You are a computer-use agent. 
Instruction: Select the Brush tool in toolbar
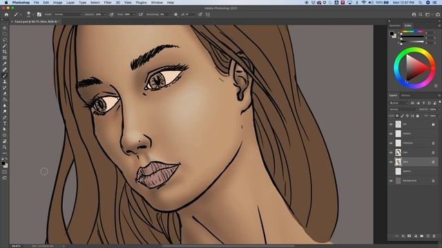[x=5, y=76]
